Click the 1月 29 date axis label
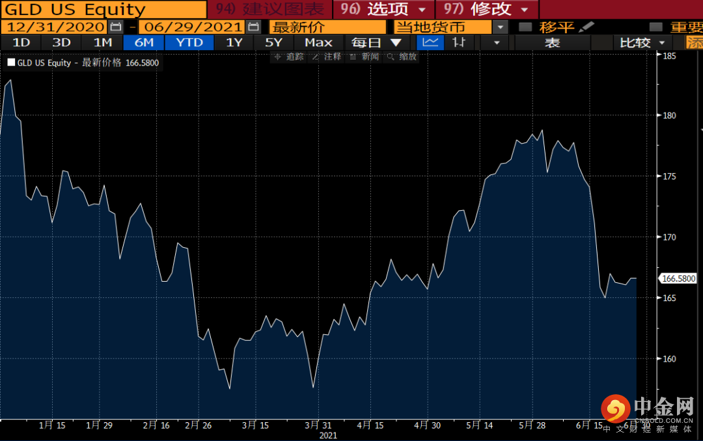Viewport: 703px width, 441px height. pyautogui.click(x=99, y=425)
